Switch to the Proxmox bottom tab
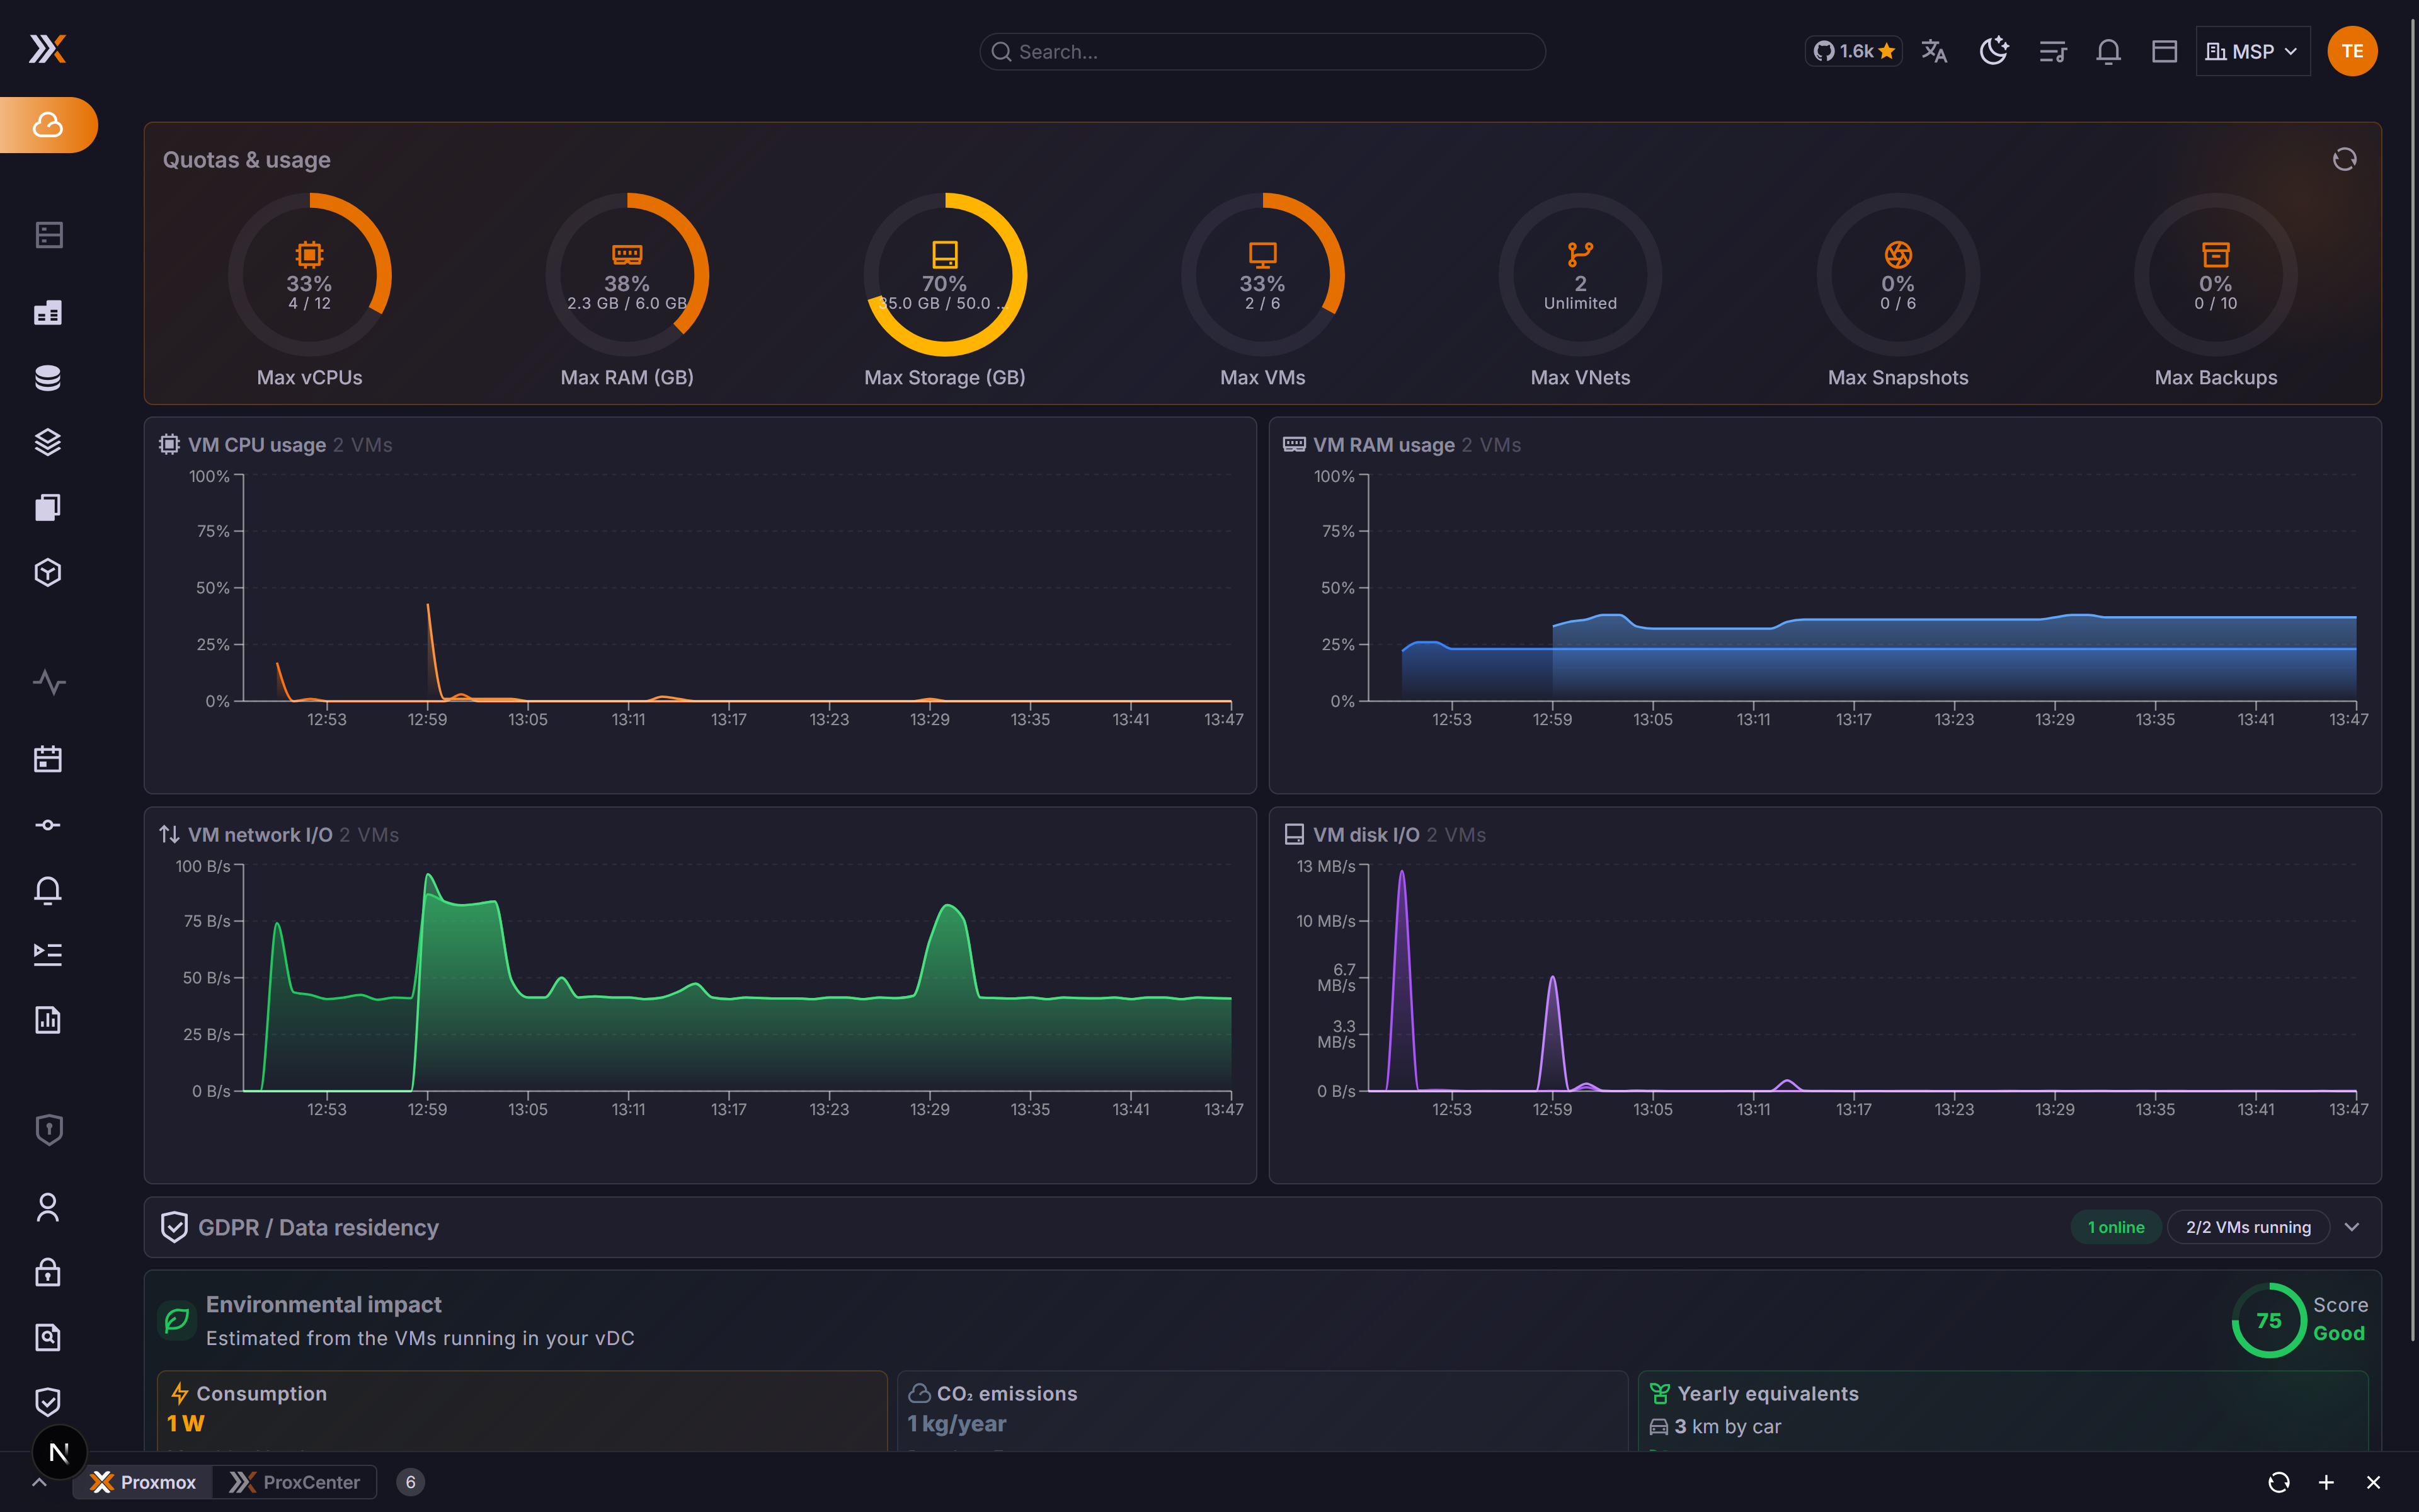This screenshot has width=2419, height=1512. (x=143, y=1482)
